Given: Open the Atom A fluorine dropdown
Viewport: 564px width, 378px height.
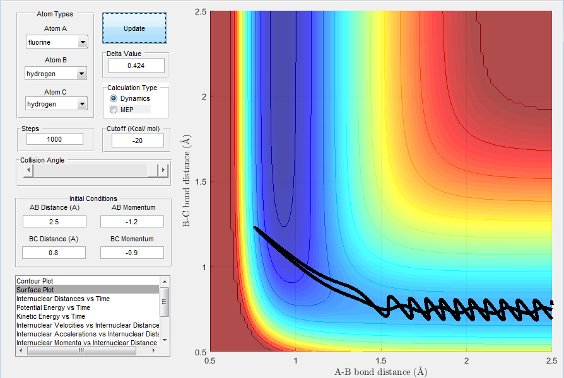Looking at the screenshot, I should click(57, 42).
